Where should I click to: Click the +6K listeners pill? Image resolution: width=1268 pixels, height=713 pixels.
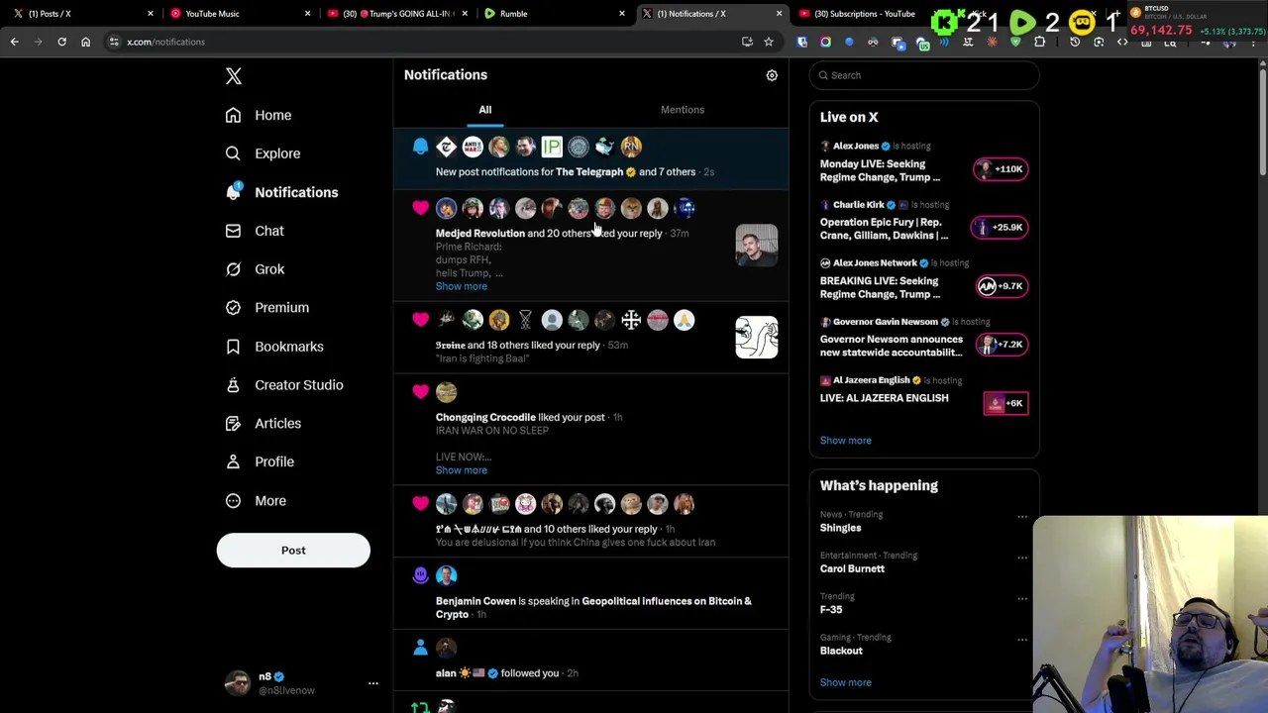point(1005,403)
